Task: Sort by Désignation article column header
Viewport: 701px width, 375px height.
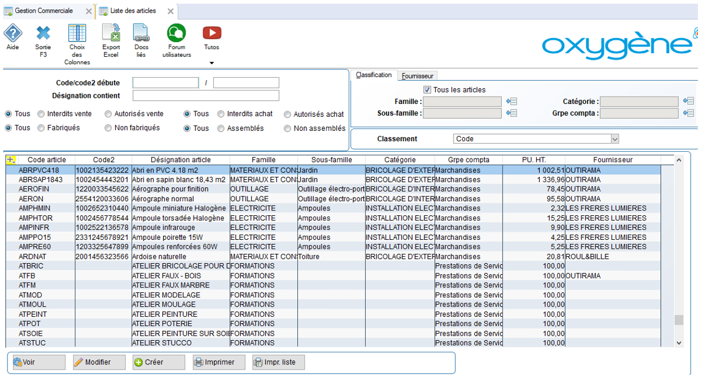Action: tap(181, 160)
